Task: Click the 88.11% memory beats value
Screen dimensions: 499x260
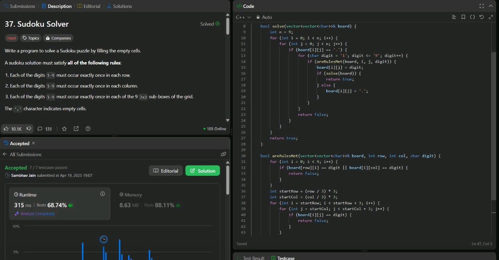Action: [164, 205]
